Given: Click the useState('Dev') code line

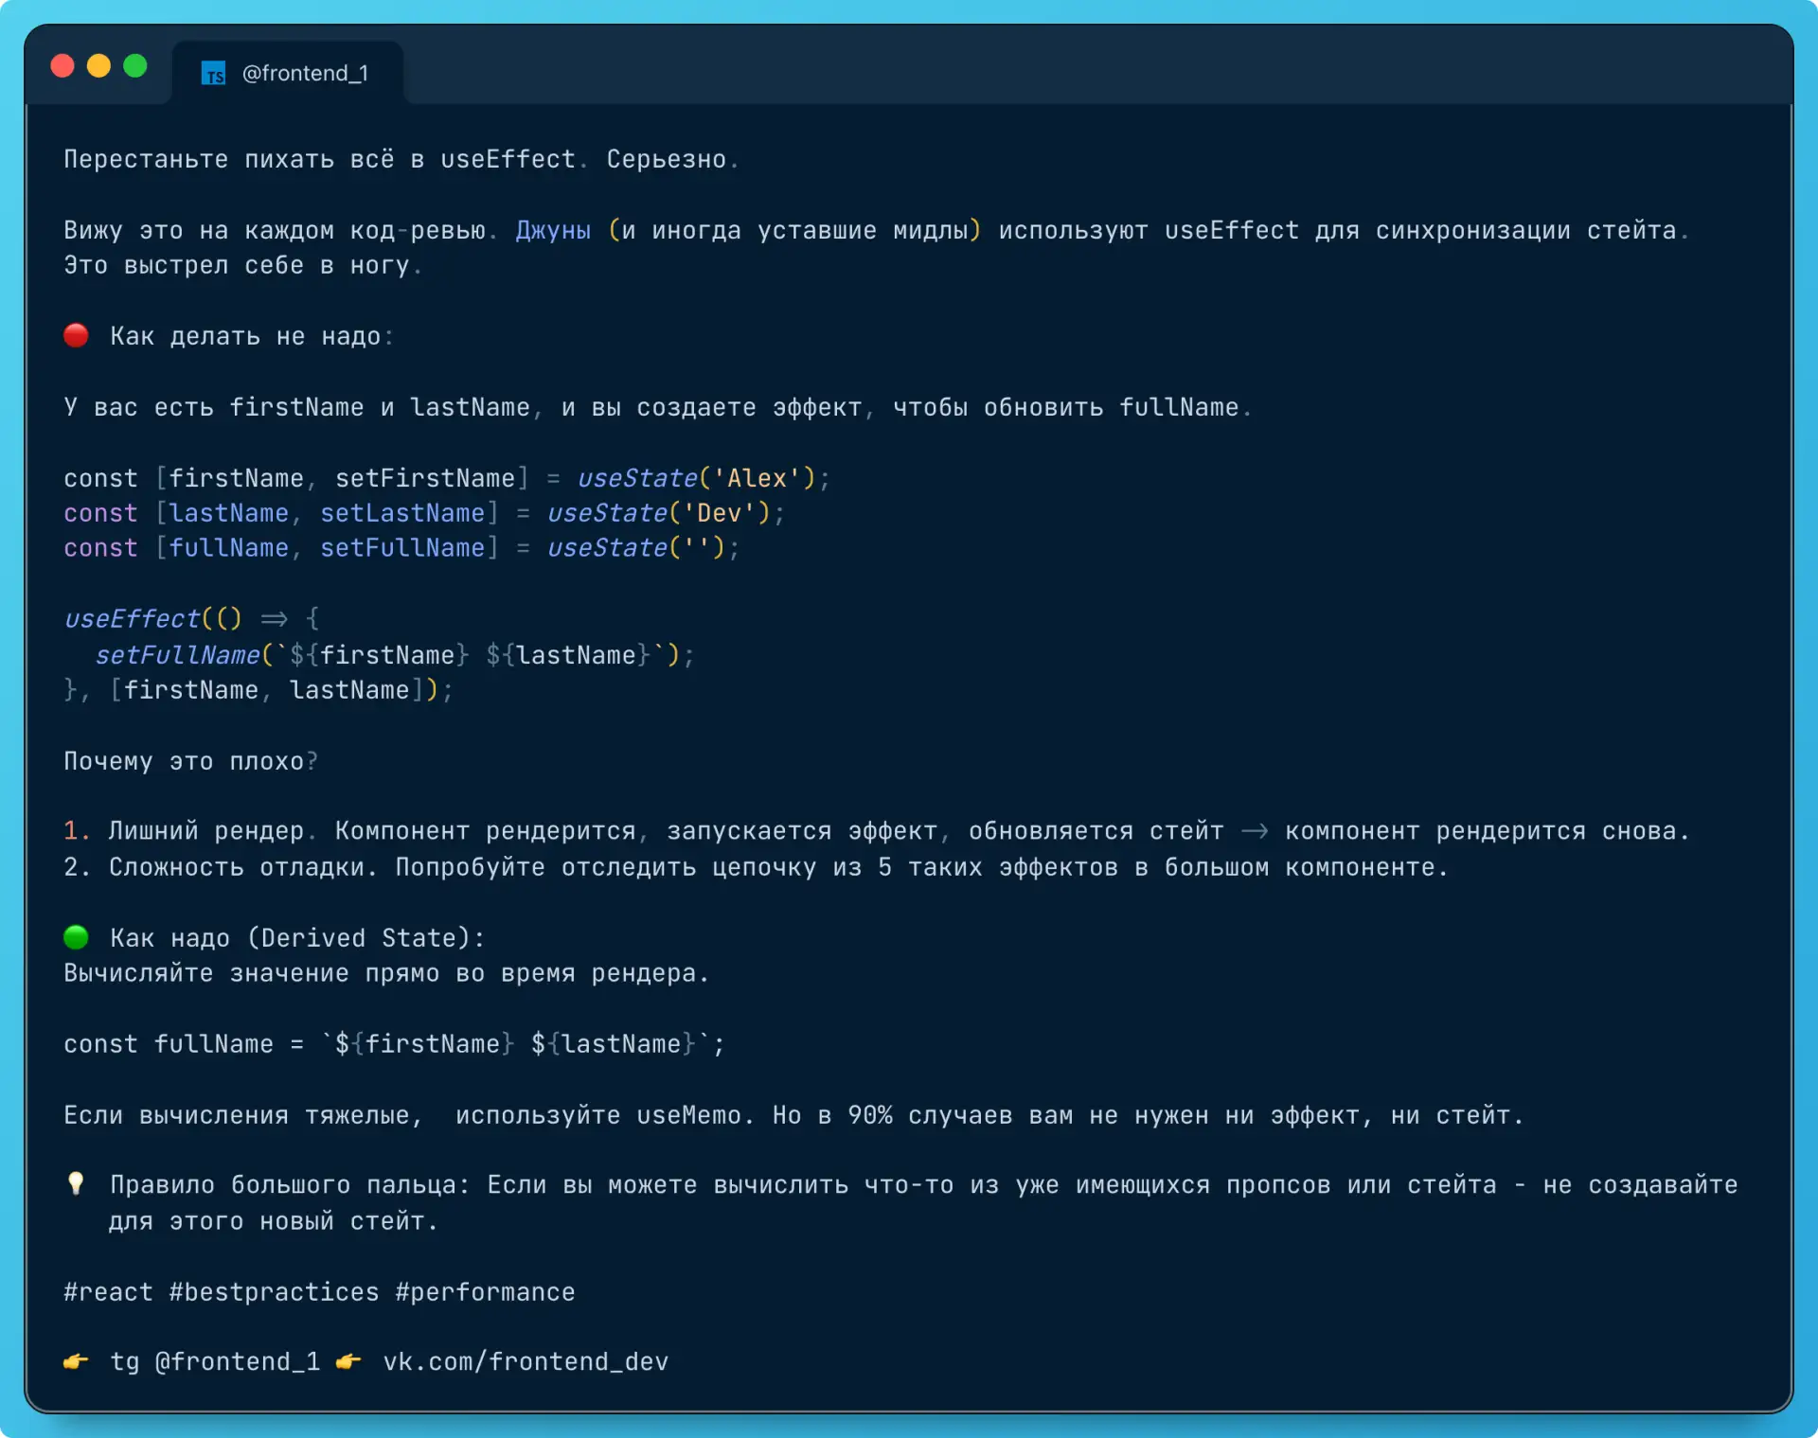Looking at the screenshot, I should tap(424, 513).
